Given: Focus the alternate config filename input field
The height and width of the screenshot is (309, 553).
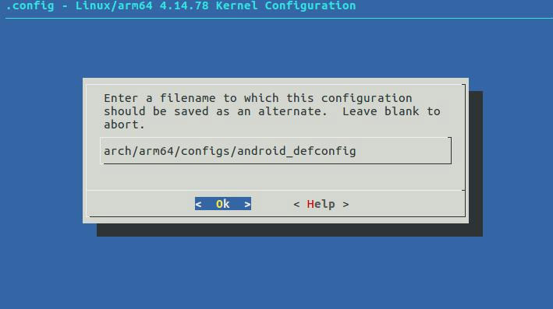Looking at the screenshot, I should pyautogui.click(x=275, y=151).
